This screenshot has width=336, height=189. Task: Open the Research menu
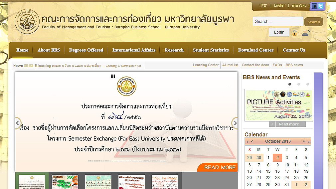click(174, 50)
